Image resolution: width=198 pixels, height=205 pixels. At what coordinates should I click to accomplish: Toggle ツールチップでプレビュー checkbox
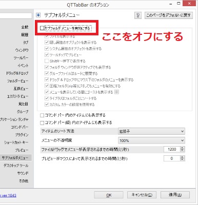[x=47, y=55]
